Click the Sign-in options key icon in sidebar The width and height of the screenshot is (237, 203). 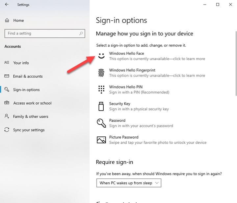click(7, 89)
